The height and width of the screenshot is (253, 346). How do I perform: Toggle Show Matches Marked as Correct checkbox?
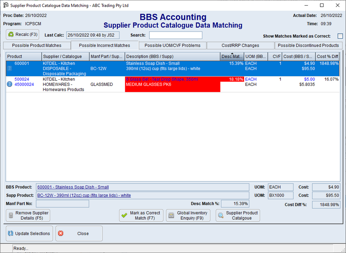coord(340,36)
